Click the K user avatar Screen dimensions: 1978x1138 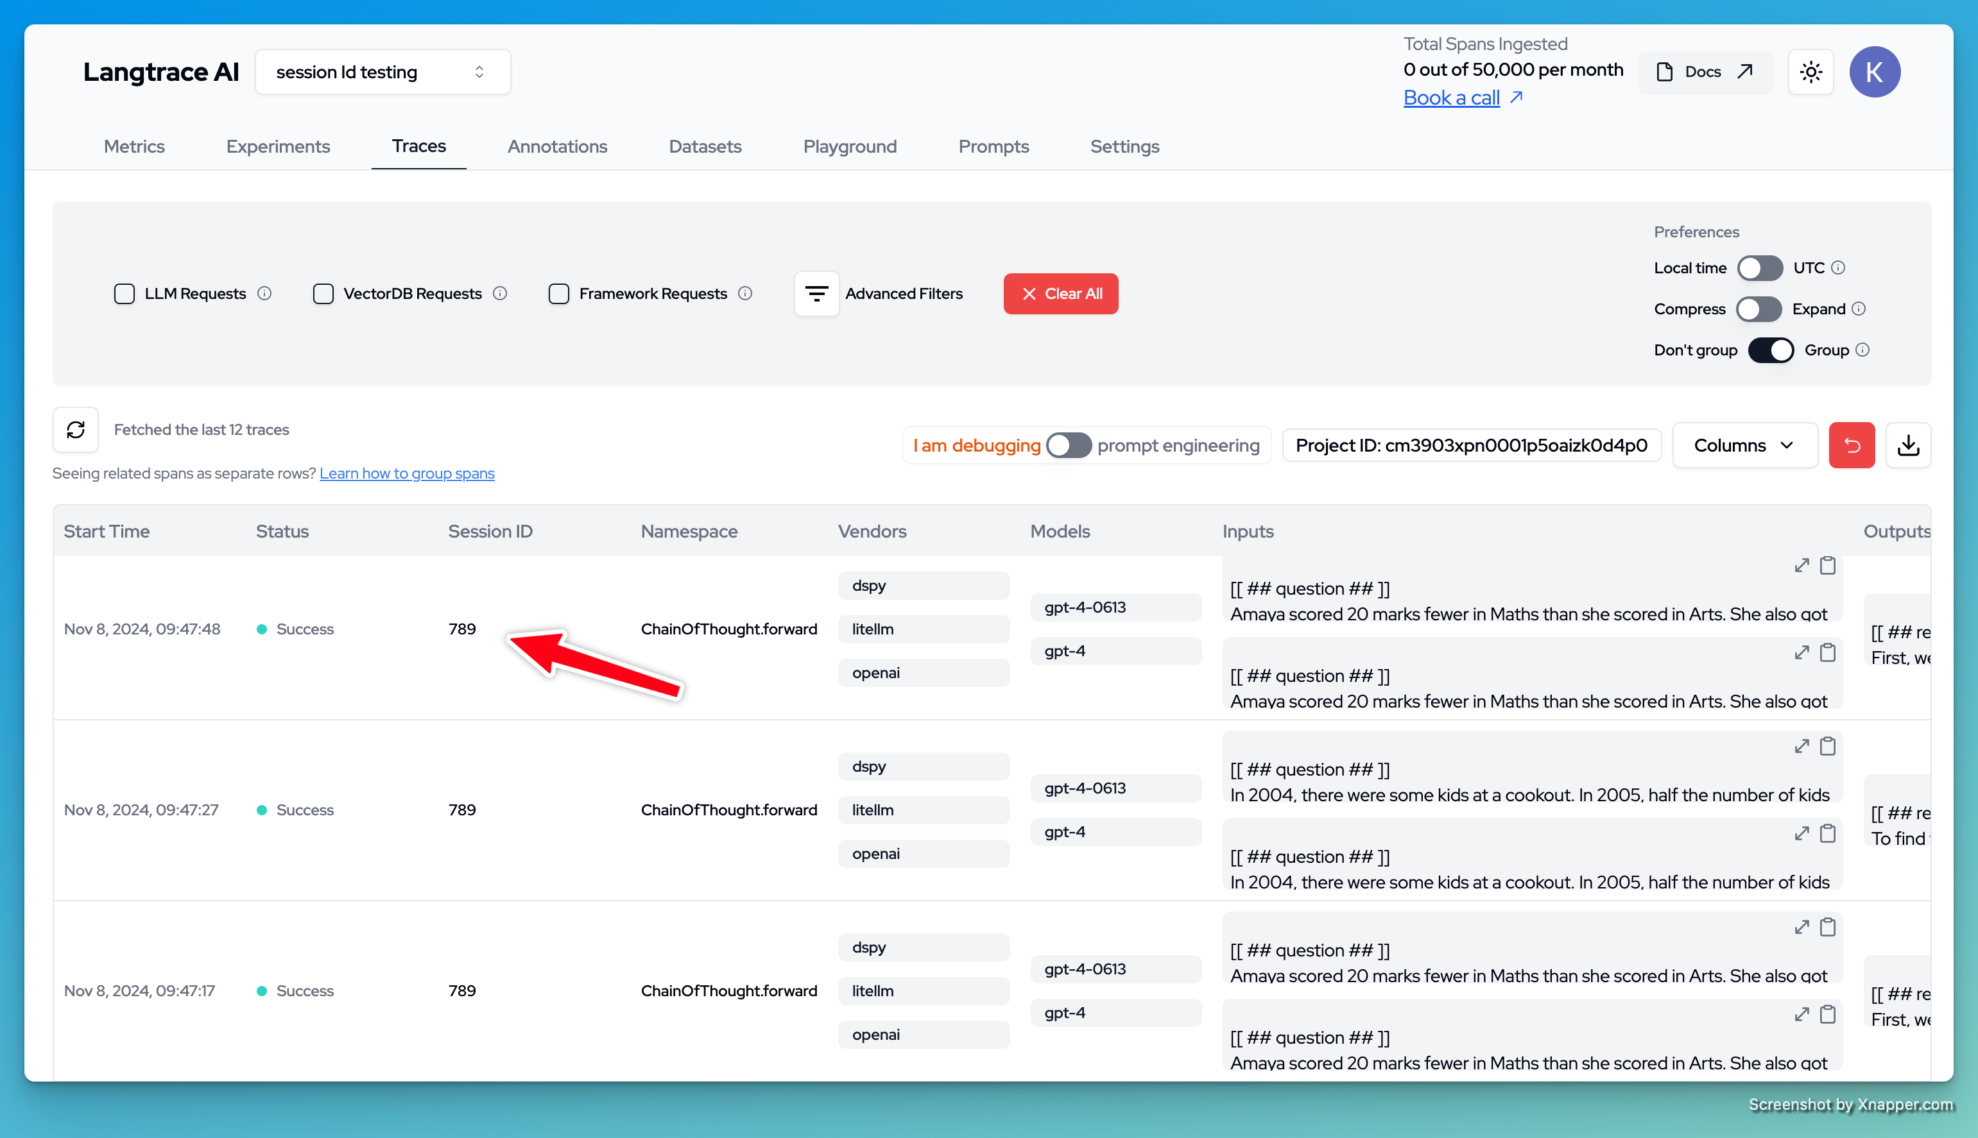click(x=1874, y=72)
